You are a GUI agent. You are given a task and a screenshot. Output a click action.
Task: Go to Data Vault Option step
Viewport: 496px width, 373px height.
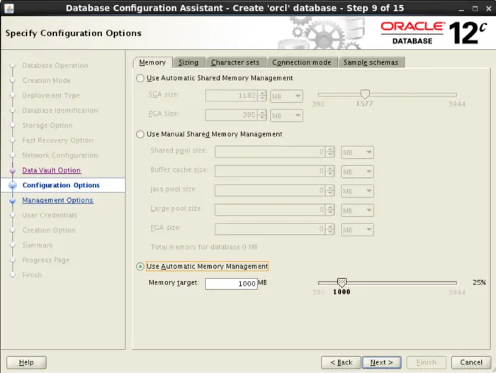[52, 170]
